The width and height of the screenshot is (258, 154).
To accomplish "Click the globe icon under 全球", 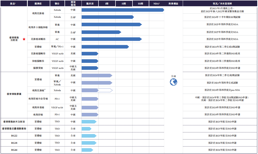I will 173,82.
